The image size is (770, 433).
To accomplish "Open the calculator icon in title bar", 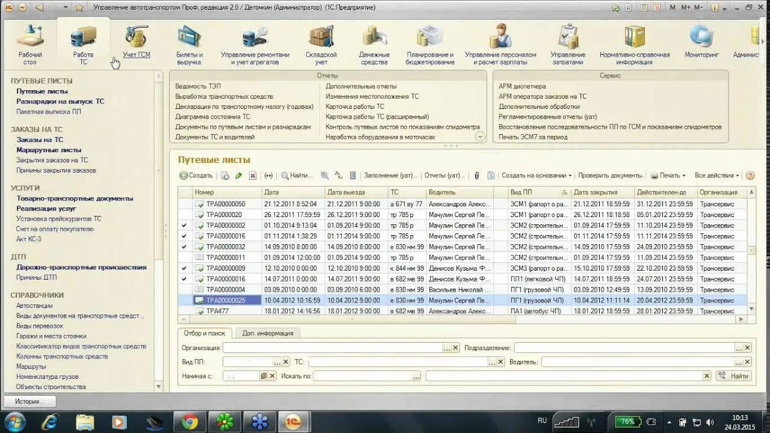I will point(644,8).
